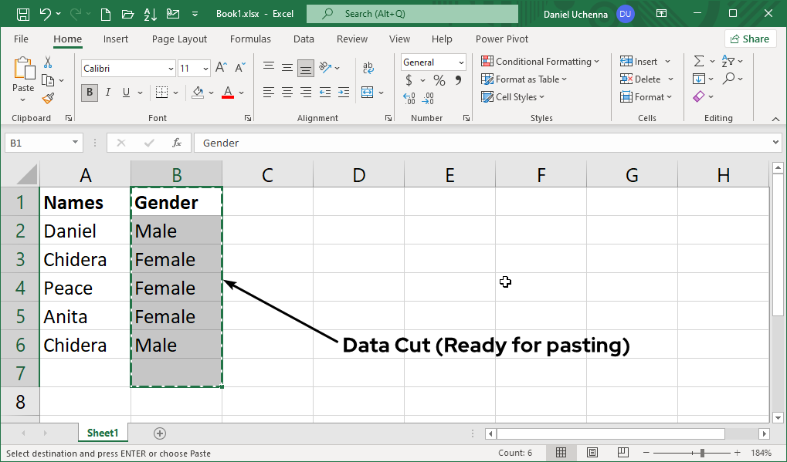Screen dimensions: 787x462
Task: Click the Increase Font Size icon
Action: coord(221,69)
